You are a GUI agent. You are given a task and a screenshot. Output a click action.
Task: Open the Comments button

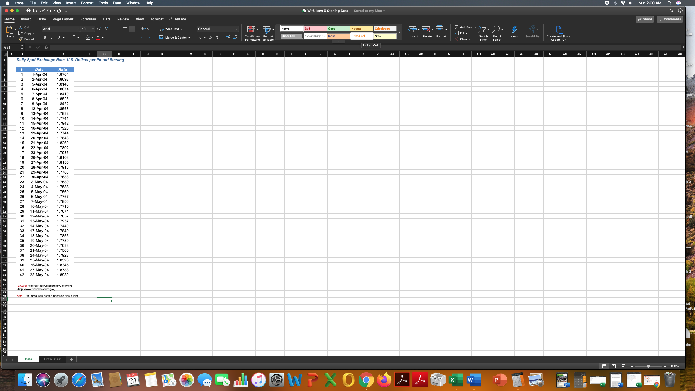point(669,19)
